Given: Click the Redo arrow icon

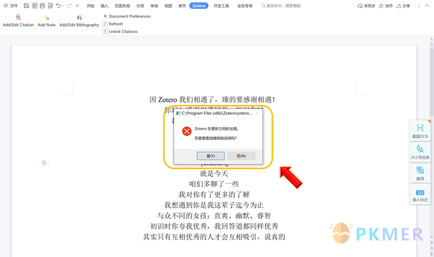Looking at the screenshot, I should 69,6.
